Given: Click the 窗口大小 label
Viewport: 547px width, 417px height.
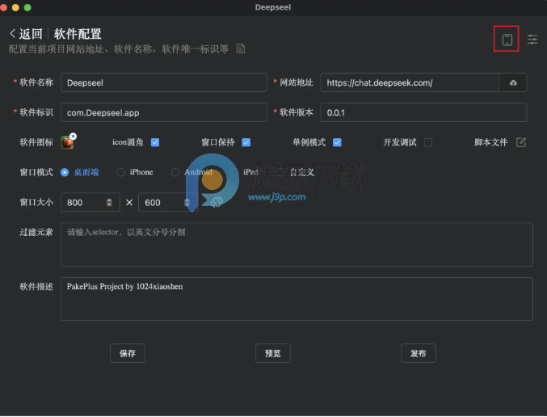Looking at the screenshot, I should coord(36,202).
